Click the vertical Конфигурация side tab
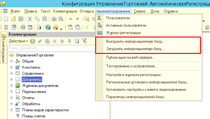The width and height of the screenshot is (210, 119). click(x=4, y=48)
